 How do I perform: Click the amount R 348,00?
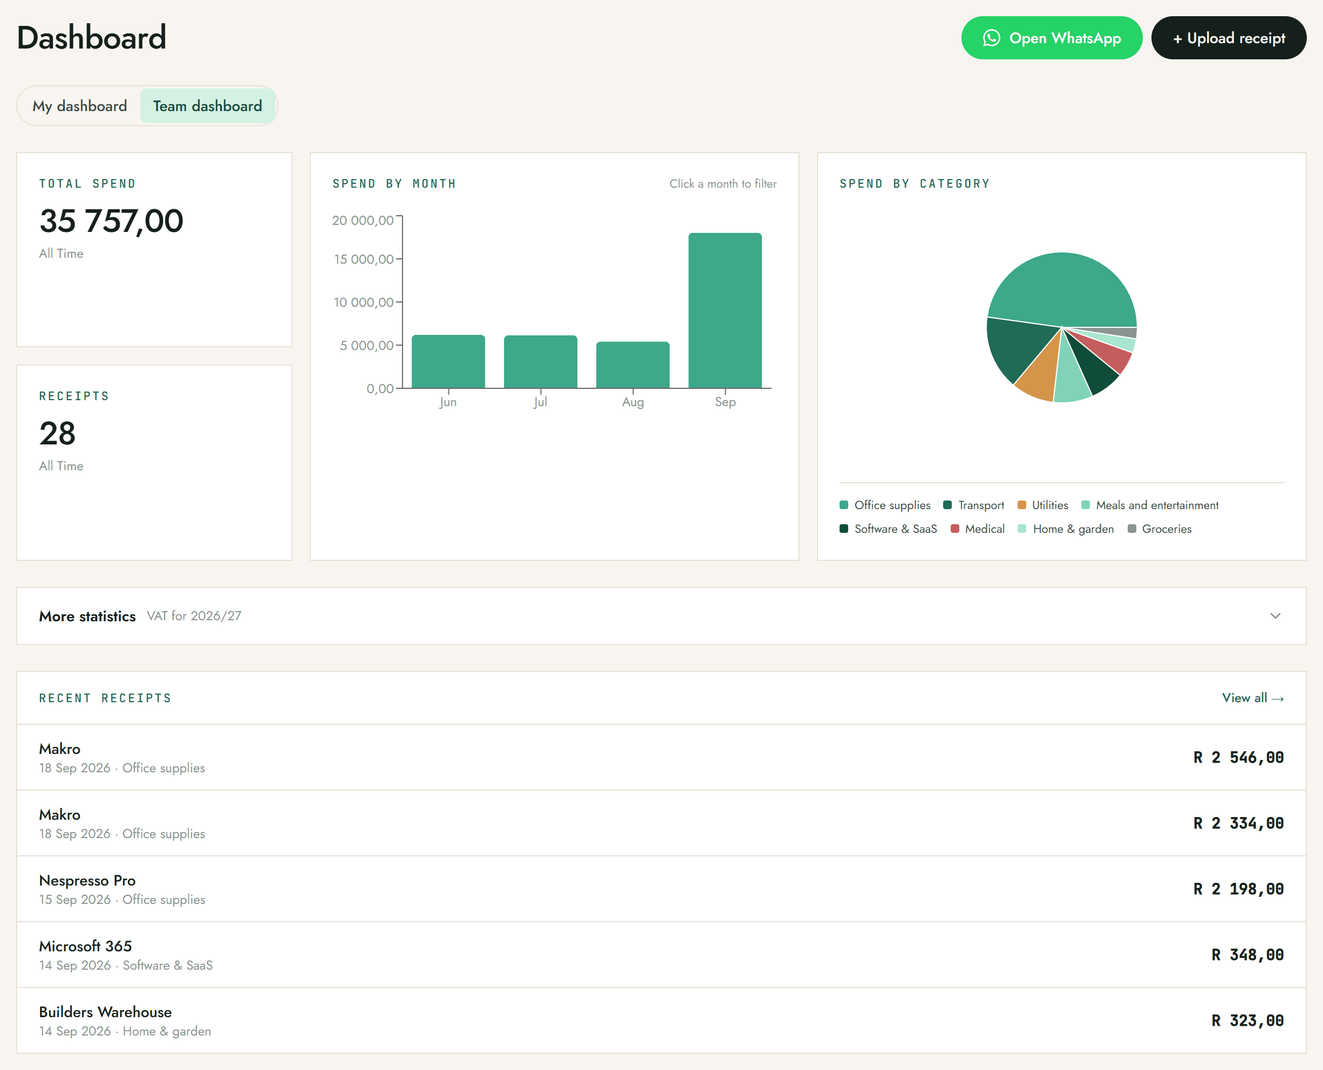click(x=1247, y=955)
